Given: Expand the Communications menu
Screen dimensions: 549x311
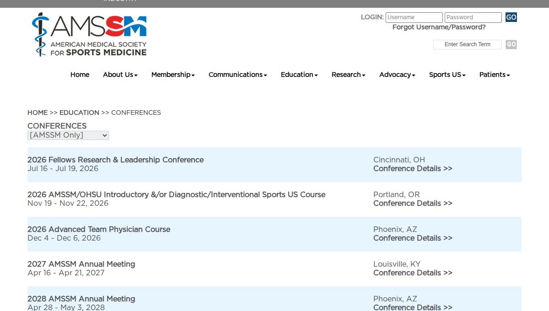Looking at the screenshot, I should click(238, 75).
